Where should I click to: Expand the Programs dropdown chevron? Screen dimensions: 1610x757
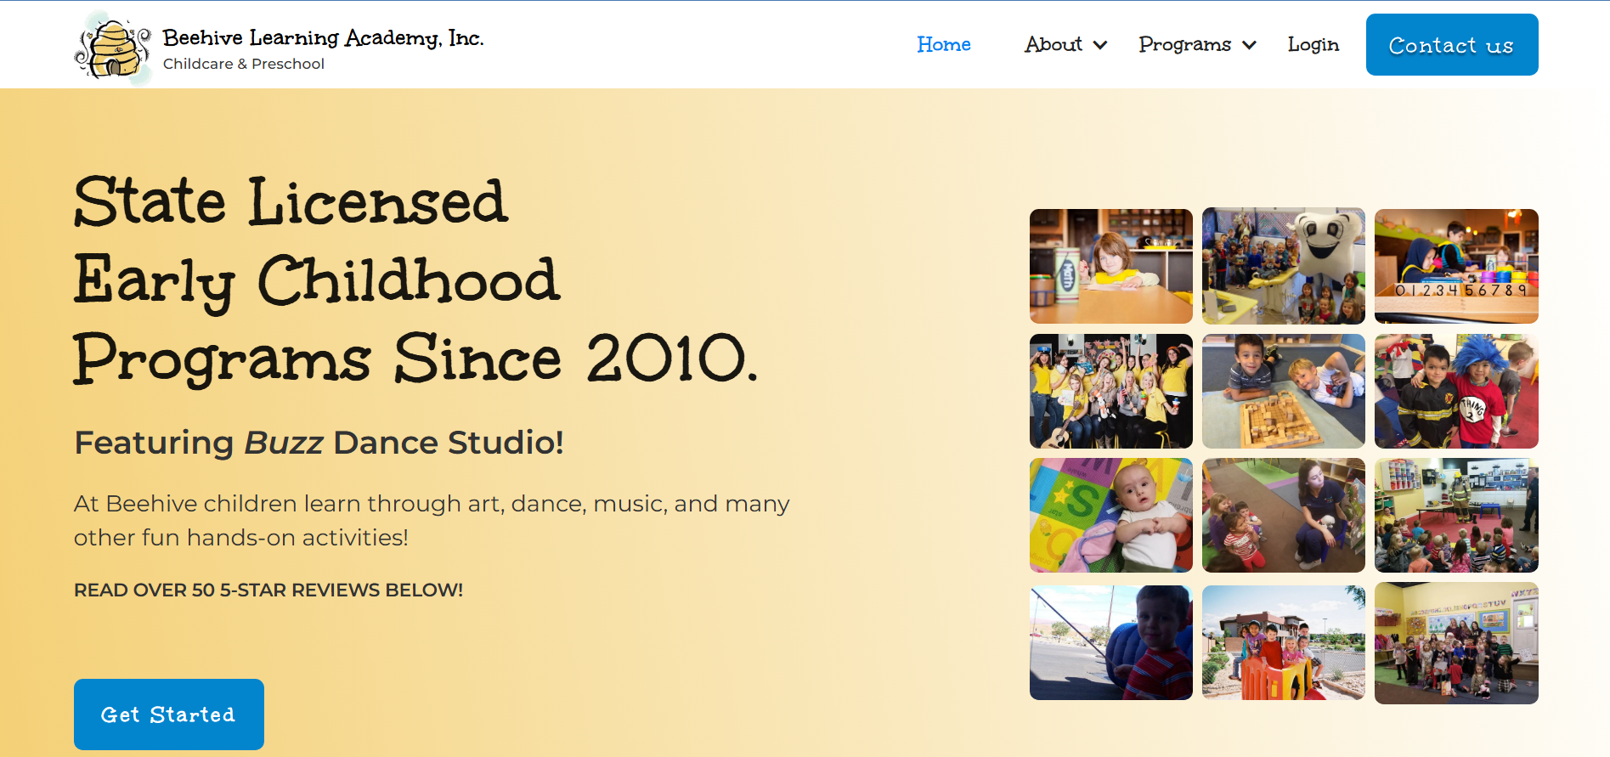tap(1249, 45)
